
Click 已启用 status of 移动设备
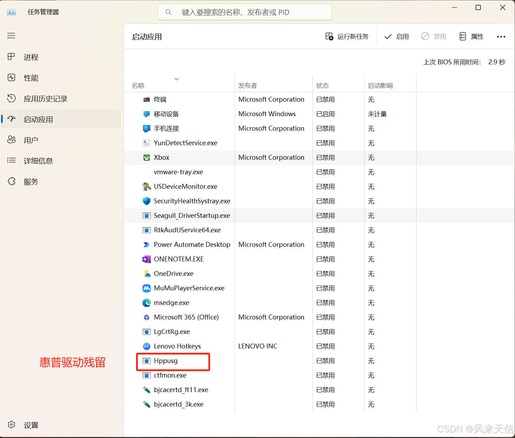(325, 114)
